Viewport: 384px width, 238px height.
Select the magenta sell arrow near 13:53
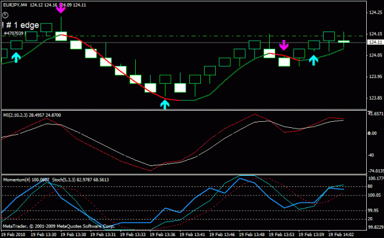coord(284,45)
